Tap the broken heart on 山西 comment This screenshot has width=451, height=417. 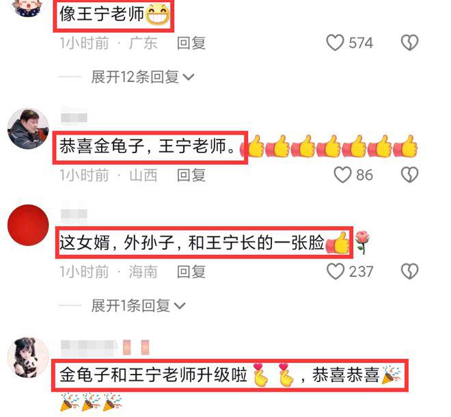pyautogui.click(x=409, y=175)
